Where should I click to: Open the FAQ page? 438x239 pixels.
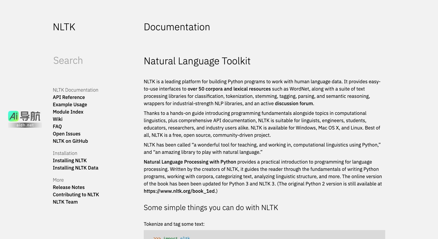pyautogui.click(x=57, y=127)
